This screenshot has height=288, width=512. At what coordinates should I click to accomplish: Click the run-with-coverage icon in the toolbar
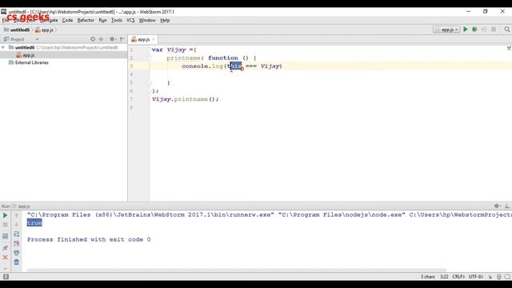[484, 30]
